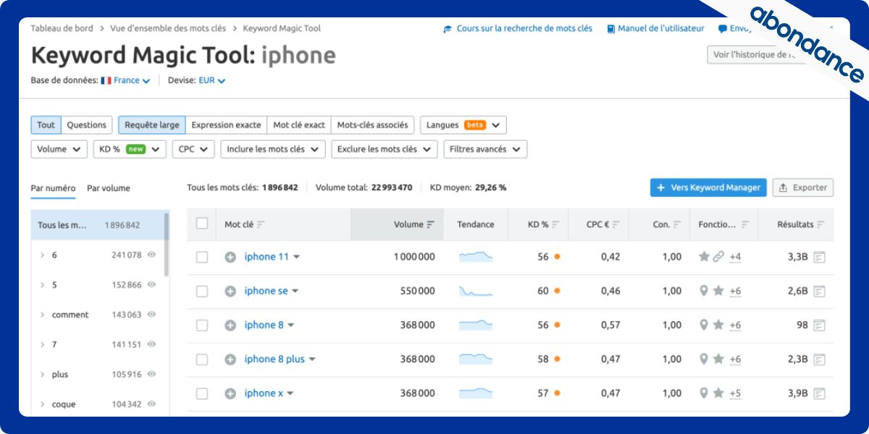
Task: Open Cours sur la recherche de mots clés
Action: point(518,29)
